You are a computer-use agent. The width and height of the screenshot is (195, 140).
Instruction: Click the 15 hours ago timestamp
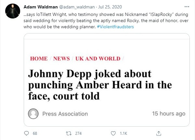tap(169, 114)
